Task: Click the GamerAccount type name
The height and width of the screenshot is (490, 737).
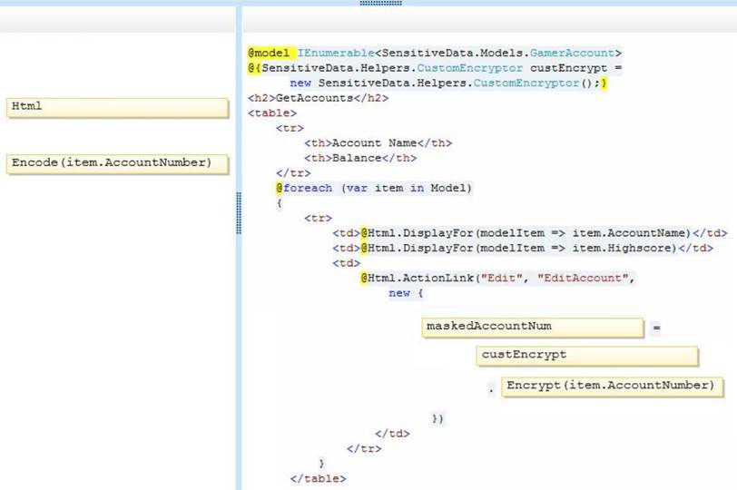Action: point(586,54)
